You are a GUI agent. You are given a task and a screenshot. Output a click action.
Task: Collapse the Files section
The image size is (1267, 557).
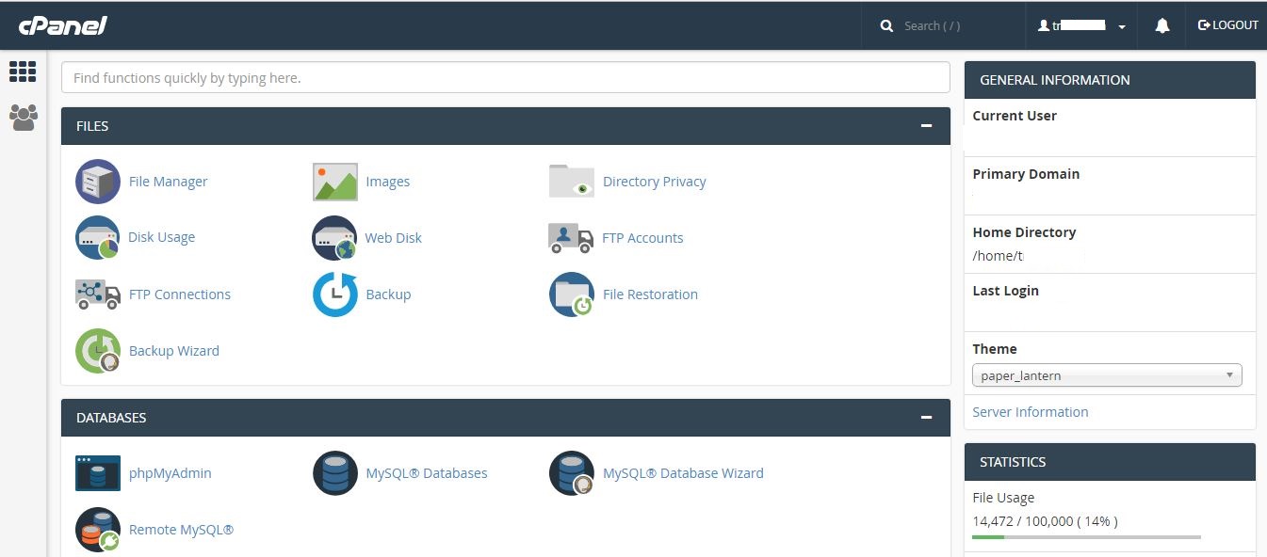[927, 126]
